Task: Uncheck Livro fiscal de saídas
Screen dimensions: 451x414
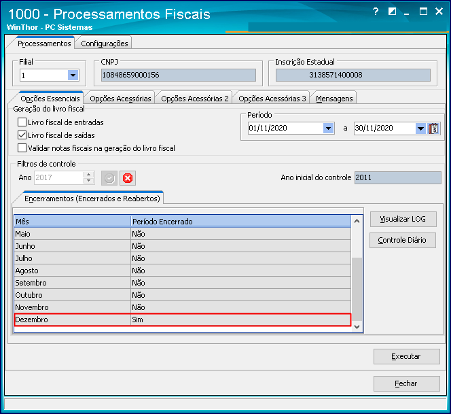Action: (22, 135)
